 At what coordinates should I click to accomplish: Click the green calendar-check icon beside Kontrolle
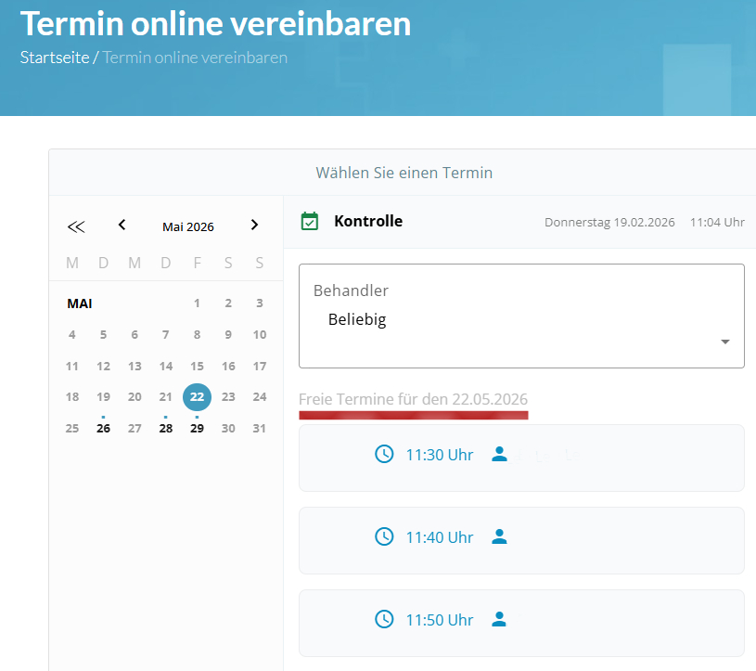(x=310, y=221)
